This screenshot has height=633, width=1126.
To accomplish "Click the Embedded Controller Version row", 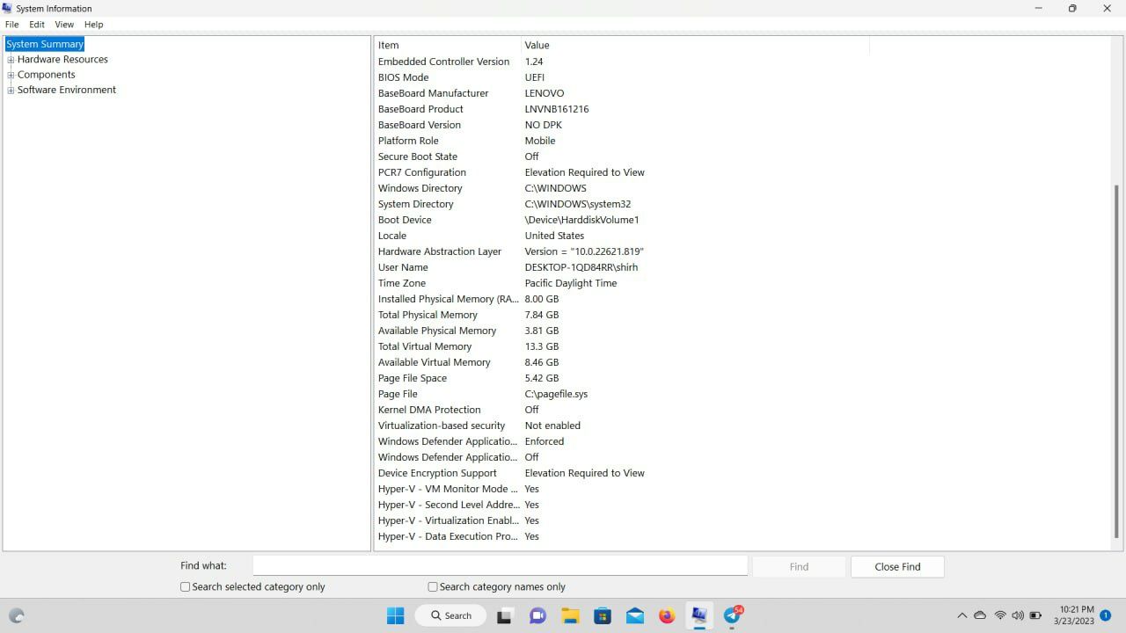I will click(623, 62).
